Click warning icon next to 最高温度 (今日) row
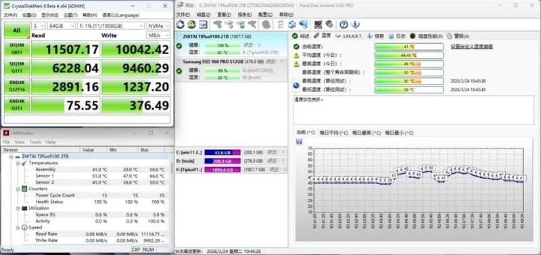This screenshot has height=255, width=541. pyautogui.click(x=296, y=64)
